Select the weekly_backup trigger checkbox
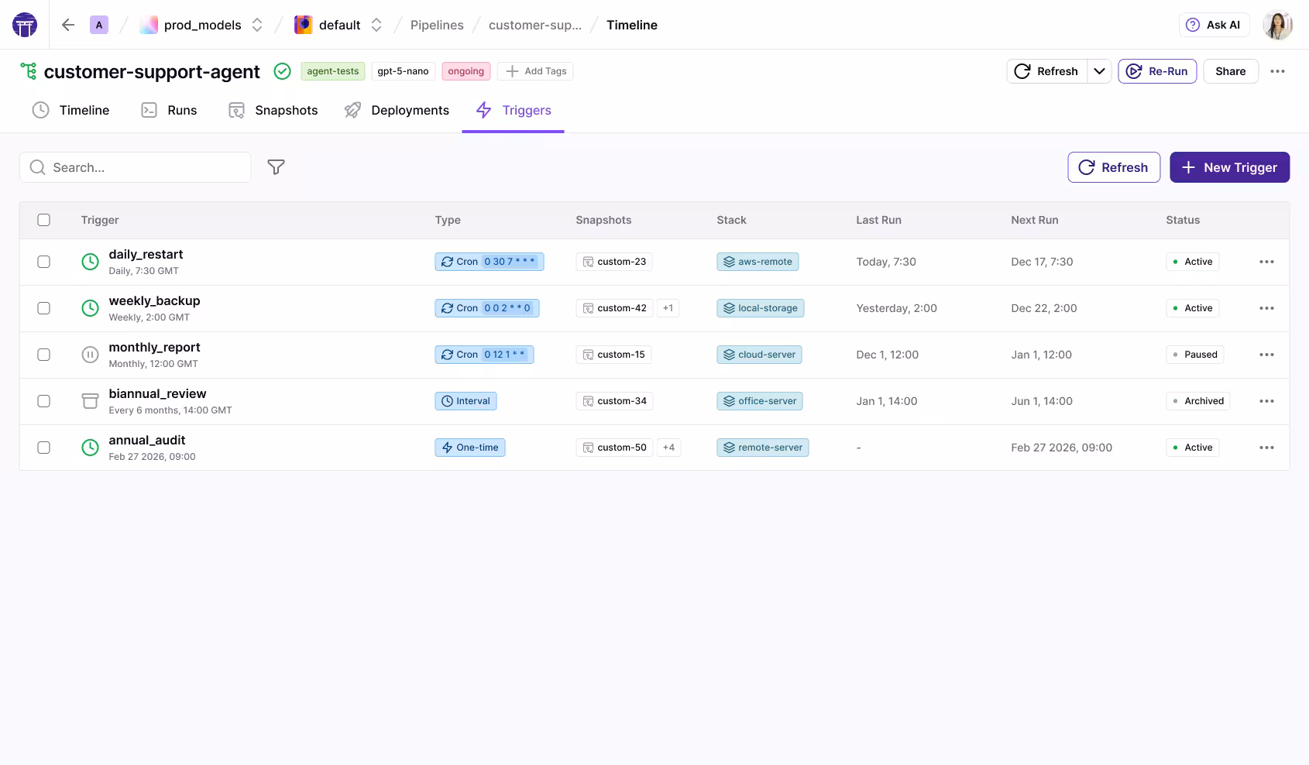This screenshot has height=765, width=1309. point(44,308)
